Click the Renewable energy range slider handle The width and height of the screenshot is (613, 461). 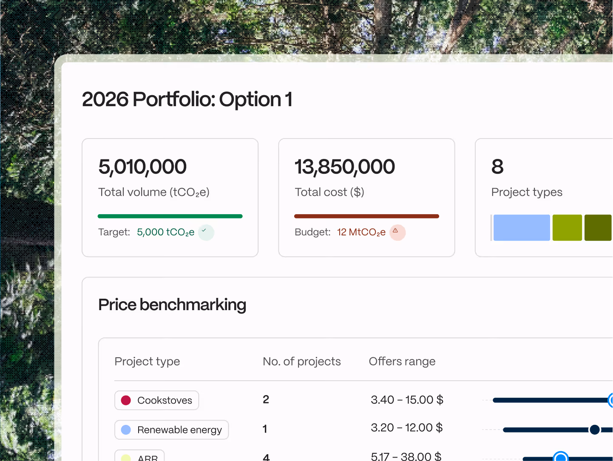point(595,430)
